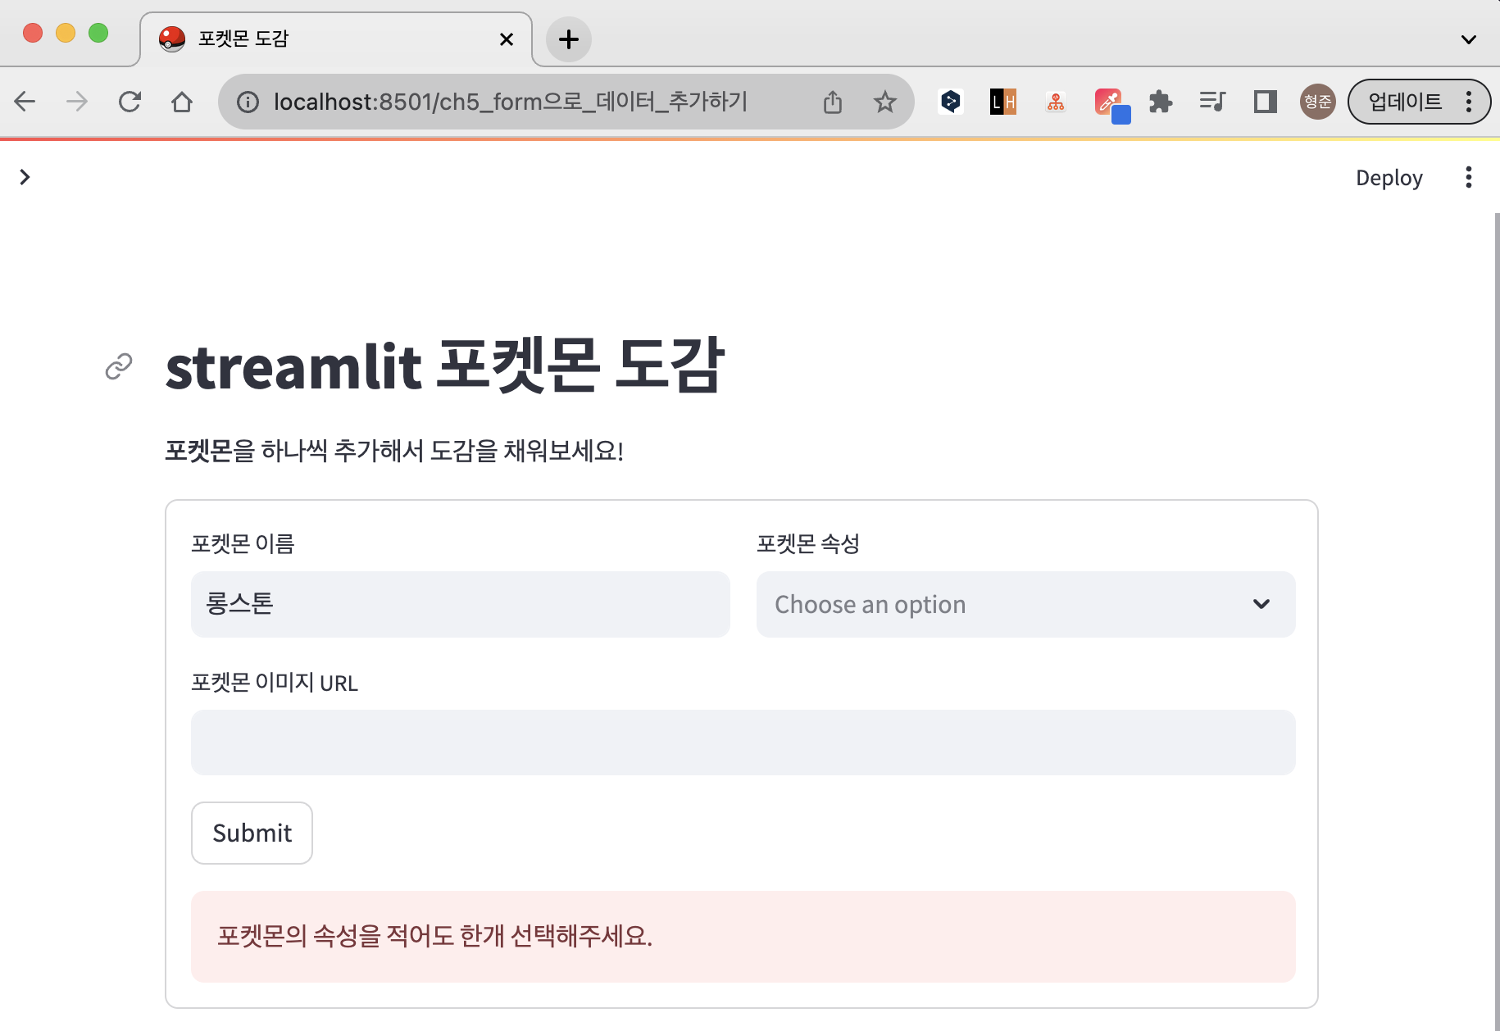Open the 포켓몬 속성 Choose an option dropdown
Viewport: 1500px width, 1031px height.
click(1026, 604)
